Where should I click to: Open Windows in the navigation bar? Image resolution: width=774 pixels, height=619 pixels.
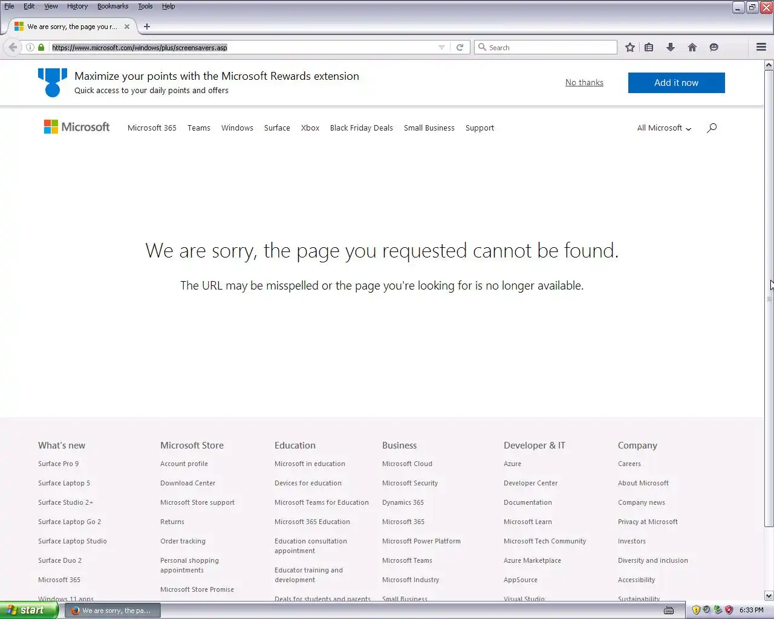point(237,128)
